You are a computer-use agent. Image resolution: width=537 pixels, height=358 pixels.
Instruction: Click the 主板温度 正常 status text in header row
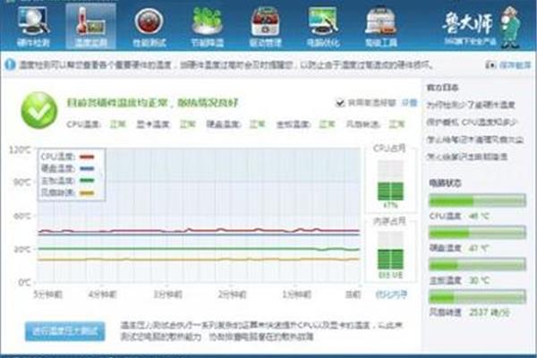pos(327,124)
